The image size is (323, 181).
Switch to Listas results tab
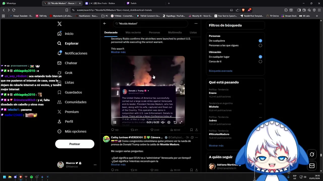tap(193, 32)
